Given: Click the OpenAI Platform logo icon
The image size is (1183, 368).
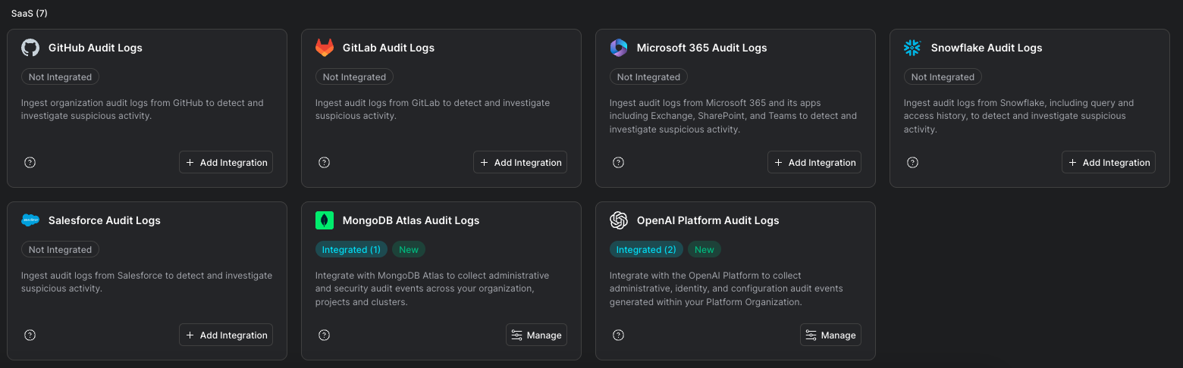Looking at the screenshot, I should (619, 220).
